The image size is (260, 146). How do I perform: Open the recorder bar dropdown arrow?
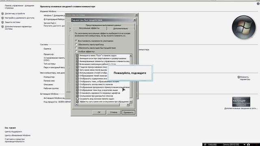245,145
